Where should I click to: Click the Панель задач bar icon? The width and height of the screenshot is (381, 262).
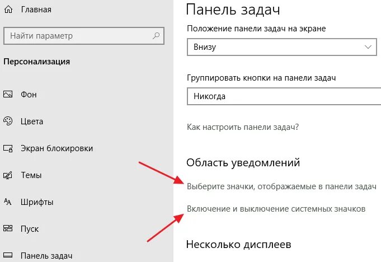pyautogui.click(x=8, y=255)
